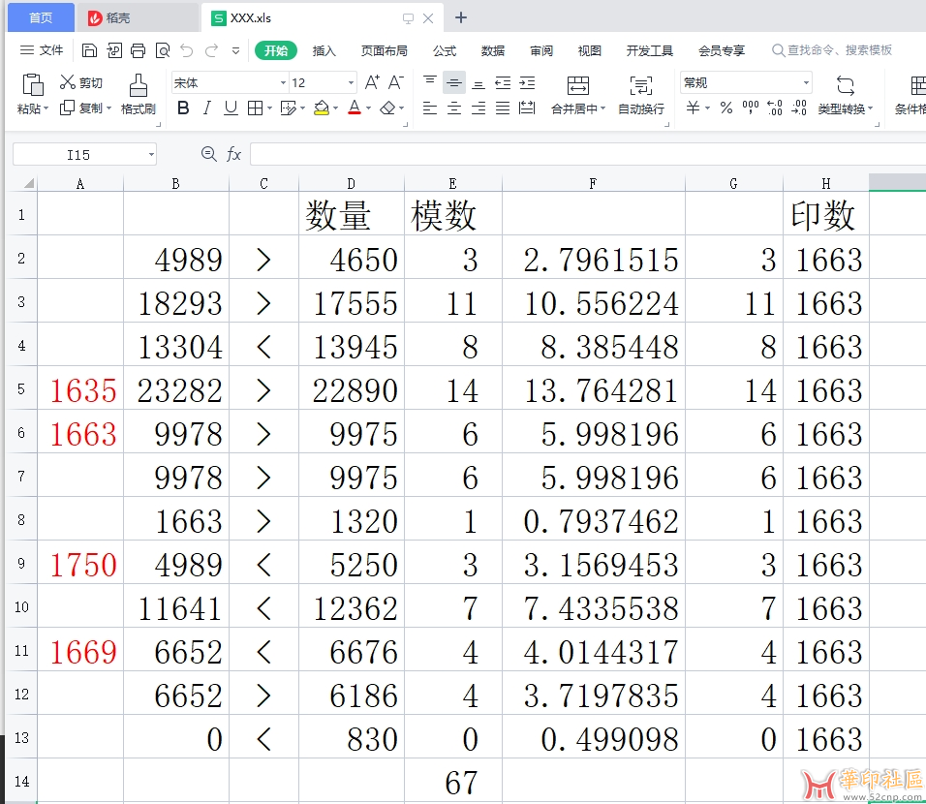
Task: Switch to the 插入 ribbon tab
Action: point(324,50)
